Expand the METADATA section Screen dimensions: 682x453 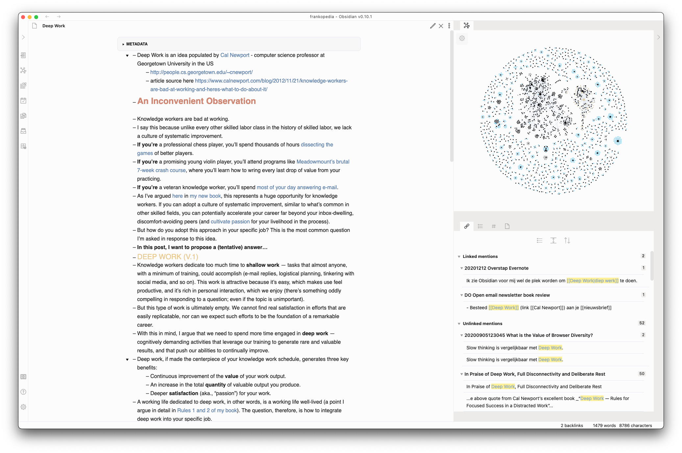(x=239, y=44)
